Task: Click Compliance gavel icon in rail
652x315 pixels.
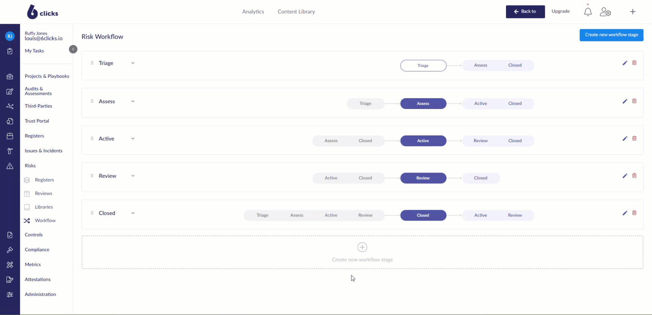Action: (x=10, y=250)
